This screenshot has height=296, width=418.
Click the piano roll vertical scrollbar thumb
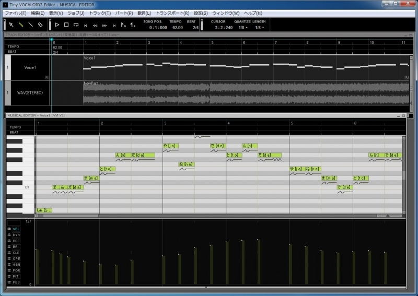pos(404,175)
